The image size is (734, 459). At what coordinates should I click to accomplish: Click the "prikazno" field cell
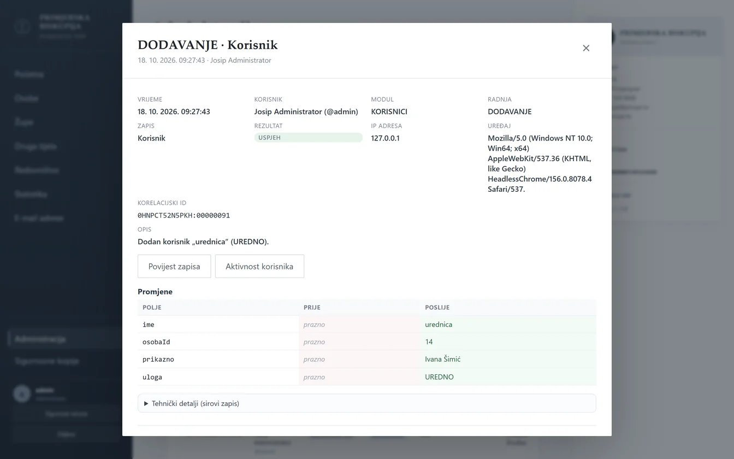218,360
